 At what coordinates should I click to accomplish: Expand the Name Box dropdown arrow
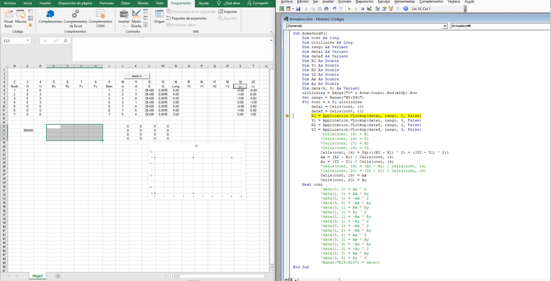pyautogui.click(x=28, y=41)
